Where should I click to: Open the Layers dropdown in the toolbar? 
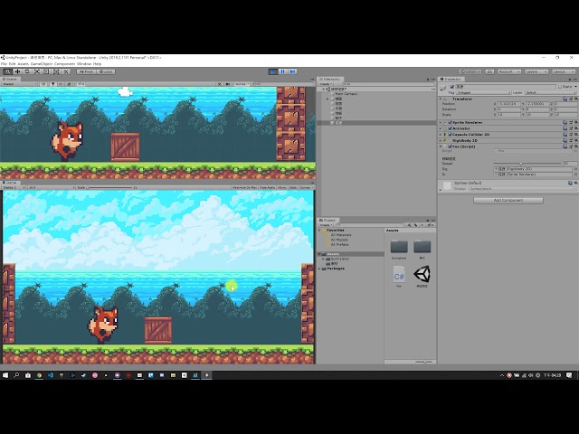click(x=536, y=71)
